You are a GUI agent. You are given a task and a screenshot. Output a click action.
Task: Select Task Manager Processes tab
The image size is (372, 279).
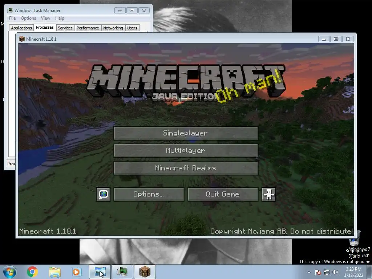(45, 27)
